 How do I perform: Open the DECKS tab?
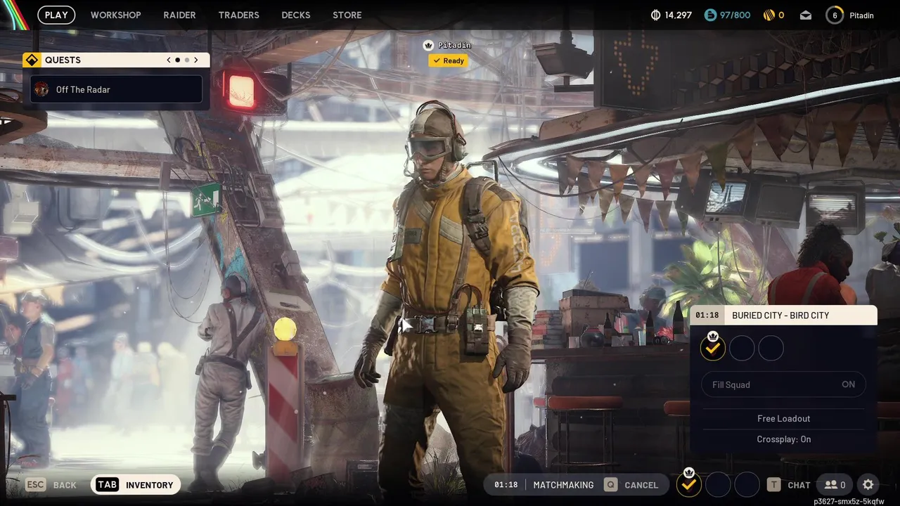pos(295,15)
